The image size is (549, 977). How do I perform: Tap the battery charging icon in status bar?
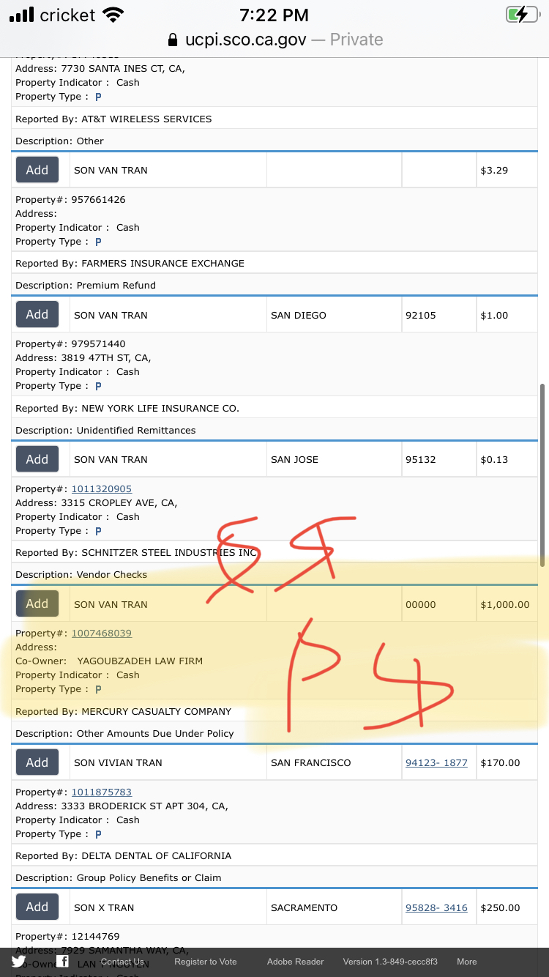click(522, 15)
